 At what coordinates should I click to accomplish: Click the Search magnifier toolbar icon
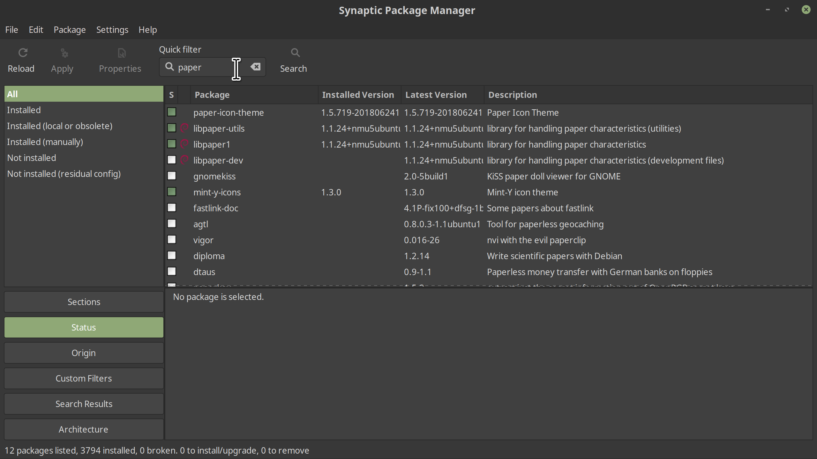[295, 53]
